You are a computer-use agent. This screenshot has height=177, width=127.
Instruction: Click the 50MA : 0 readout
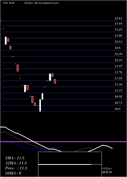tap(13, 173)
